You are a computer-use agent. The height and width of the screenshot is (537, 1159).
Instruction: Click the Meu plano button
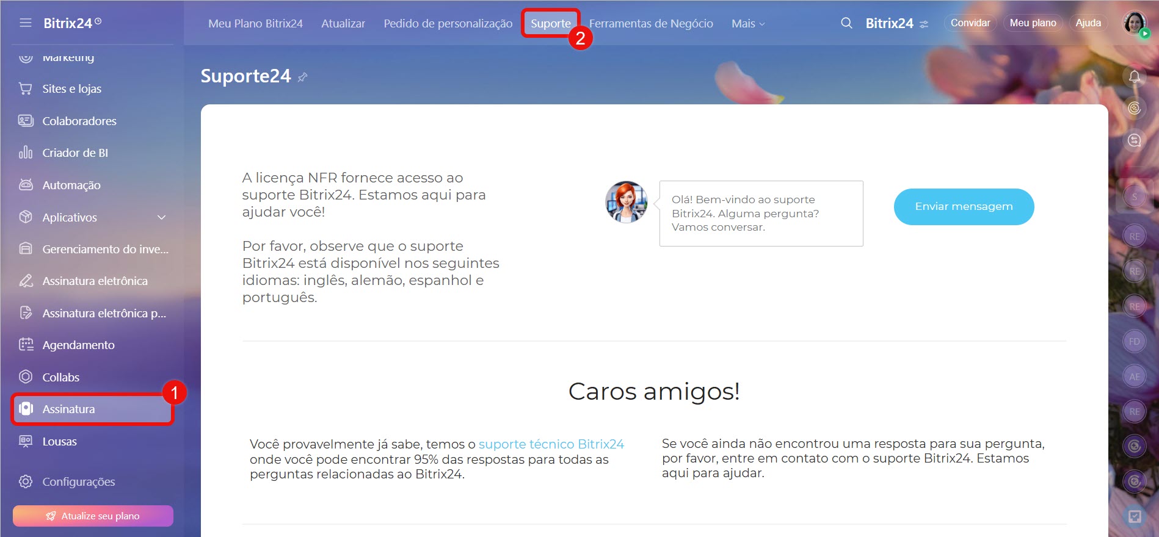(1033, 23)
